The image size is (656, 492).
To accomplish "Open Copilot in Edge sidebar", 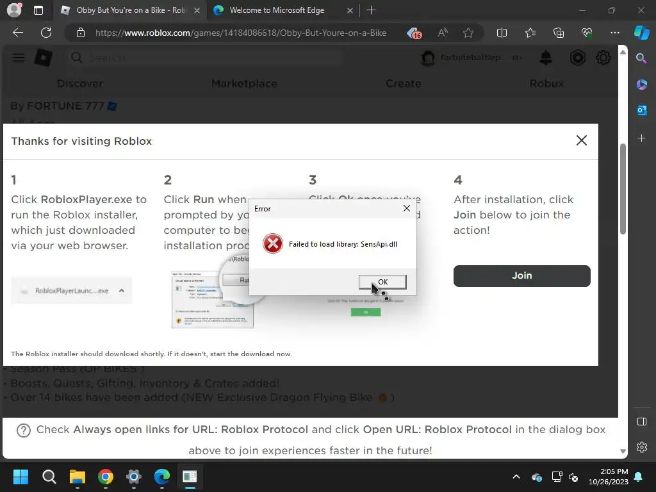I will 641,33.
